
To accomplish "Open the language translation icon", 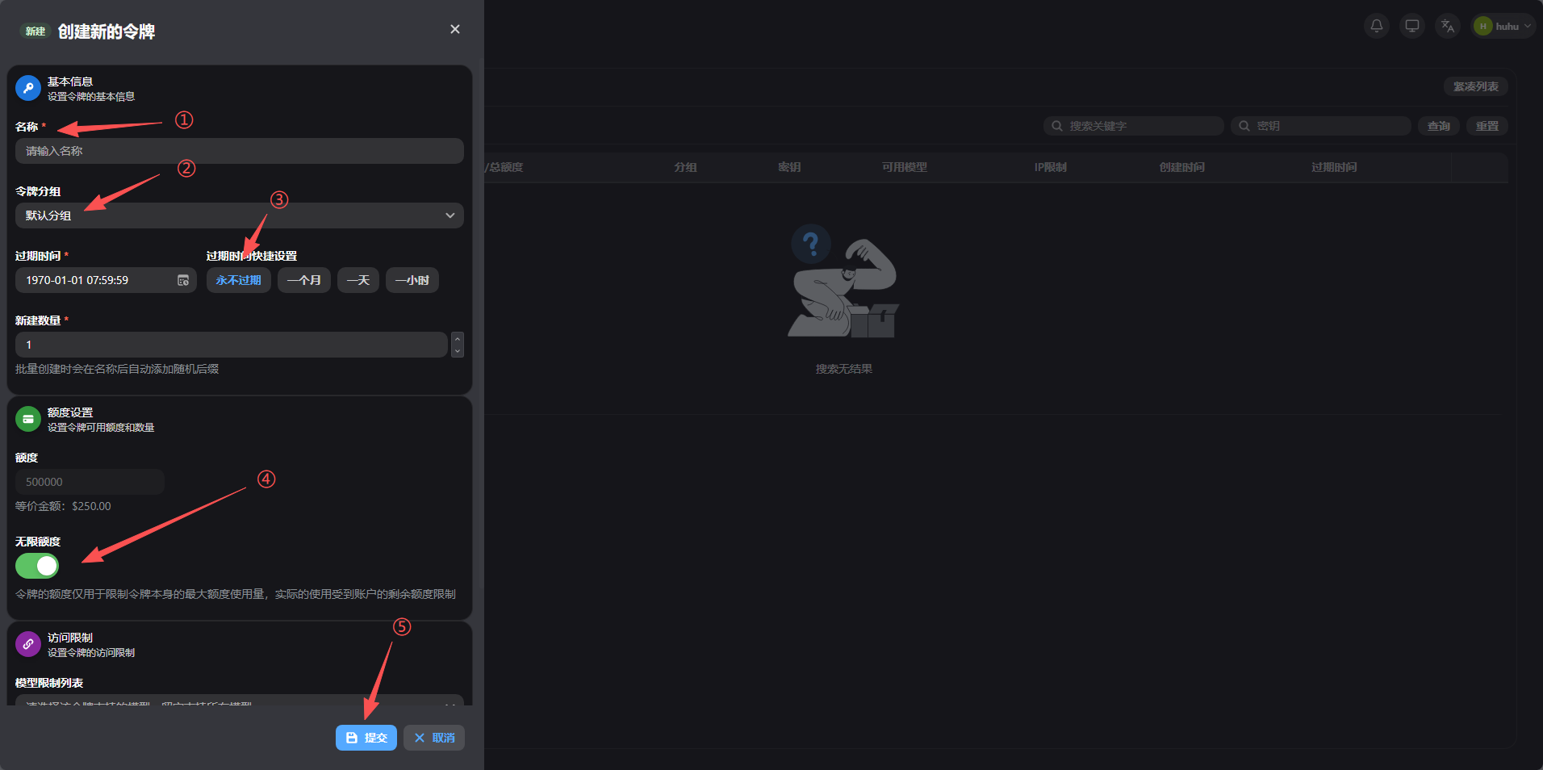I will (x=1447, y=26).
